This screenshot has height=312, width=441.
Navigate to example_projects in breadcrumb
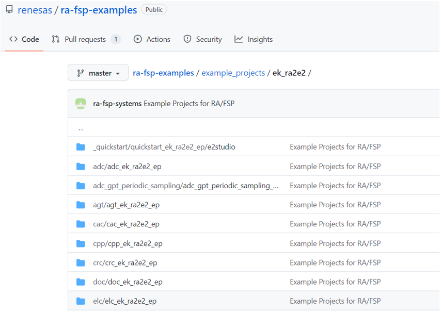pos(233,73)
